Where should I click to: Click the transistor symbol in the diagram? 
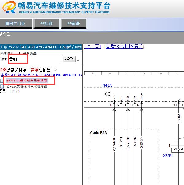tap(108, 94)
